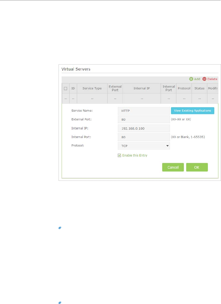Click the External Port input field
Screen dimensions: 221x304
click(144, 119)
